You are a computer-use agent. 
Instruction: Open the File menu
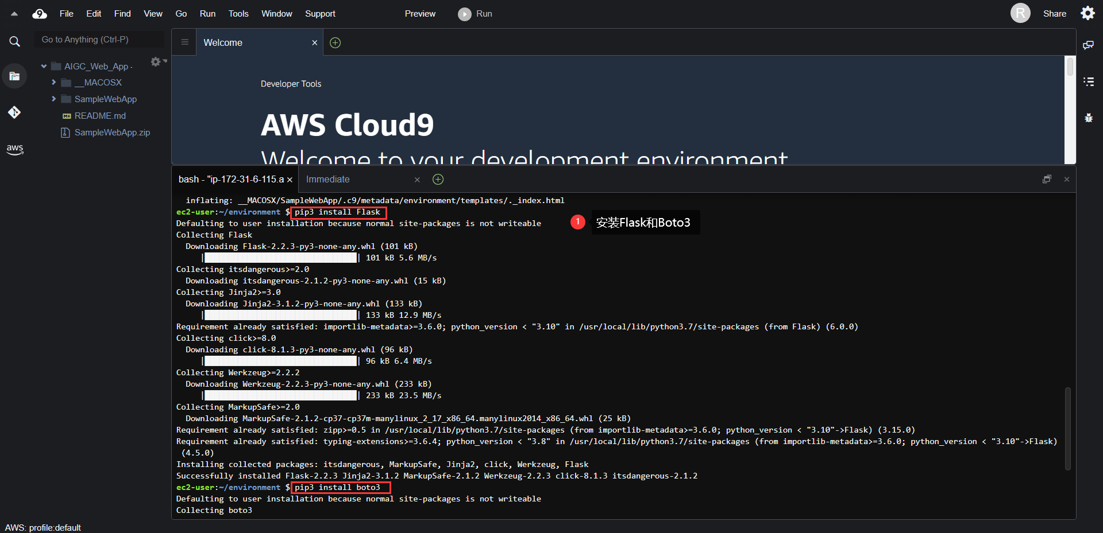(67, 14)
